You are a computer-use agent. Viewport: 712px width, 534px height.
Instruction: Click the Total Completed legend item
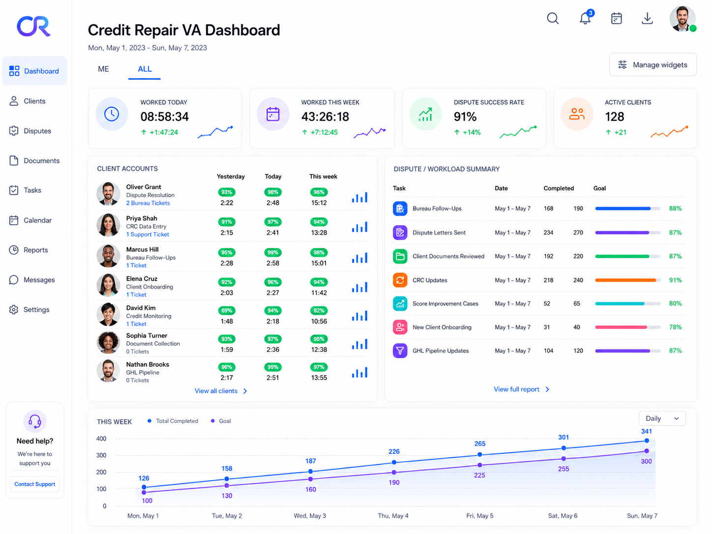[173, 421]
